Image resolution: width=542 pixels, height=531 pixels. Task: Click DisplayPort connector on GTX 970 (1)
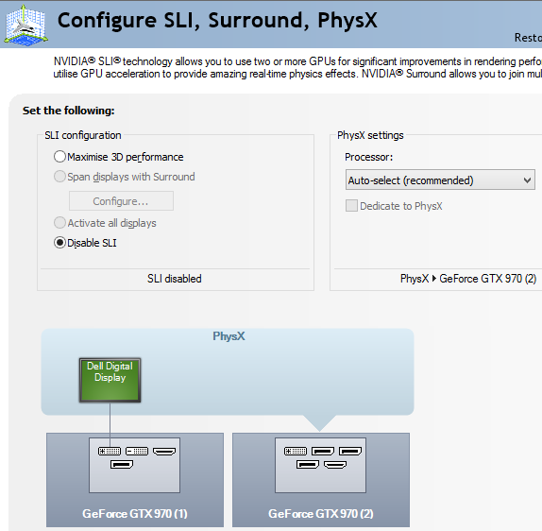tap(122, 464)
